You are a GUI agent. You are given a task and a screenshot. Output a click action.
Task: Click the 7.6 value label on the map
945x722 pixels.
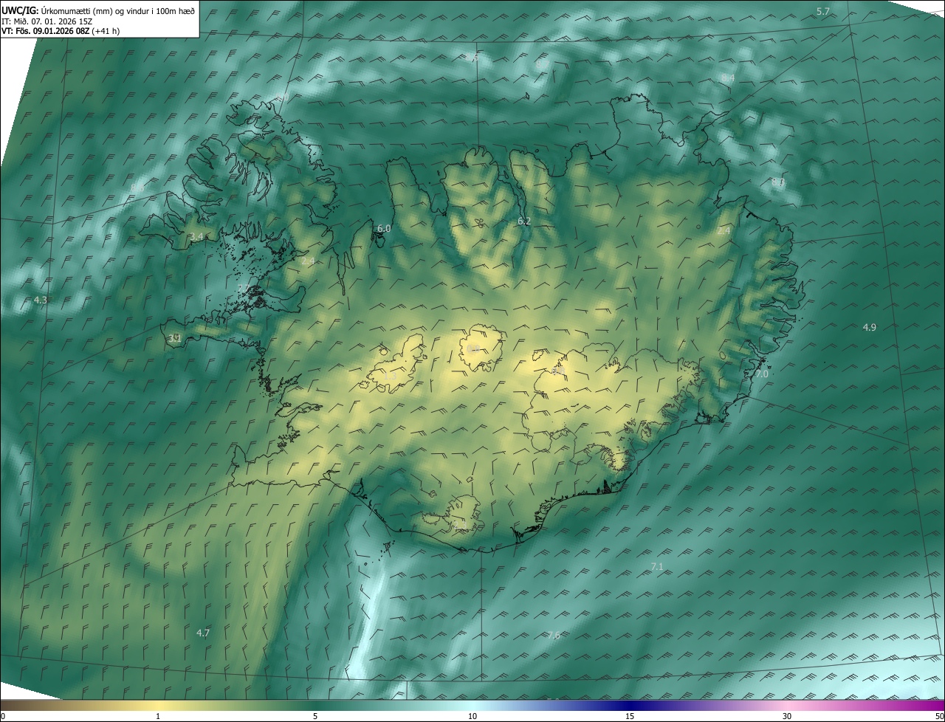click(554, 635)
